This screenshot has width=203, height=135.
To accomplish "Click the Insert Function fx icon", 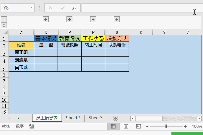I will click(x=74, y=8).
